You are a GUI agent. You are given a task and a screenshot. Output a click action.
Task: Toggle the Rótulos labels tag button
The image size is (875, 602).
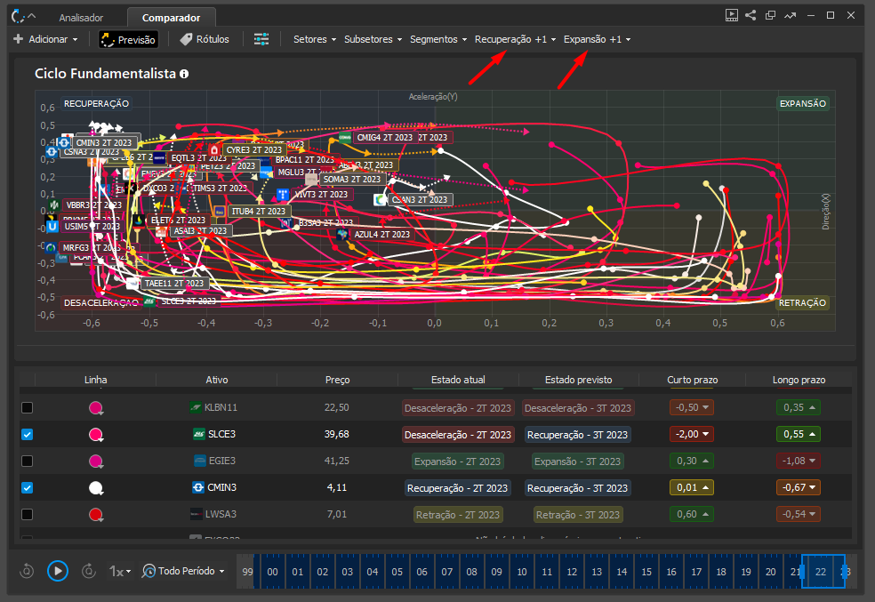(205, 39)
